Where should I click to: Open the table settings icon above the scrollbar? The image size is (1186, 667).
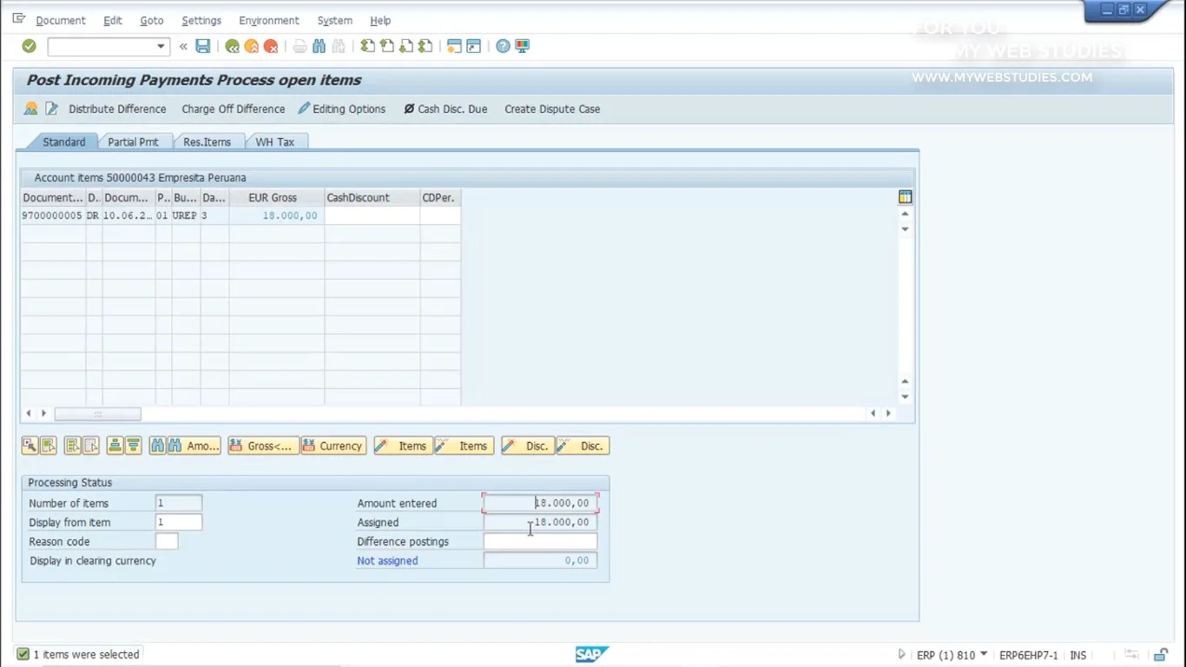pos(905,197)
